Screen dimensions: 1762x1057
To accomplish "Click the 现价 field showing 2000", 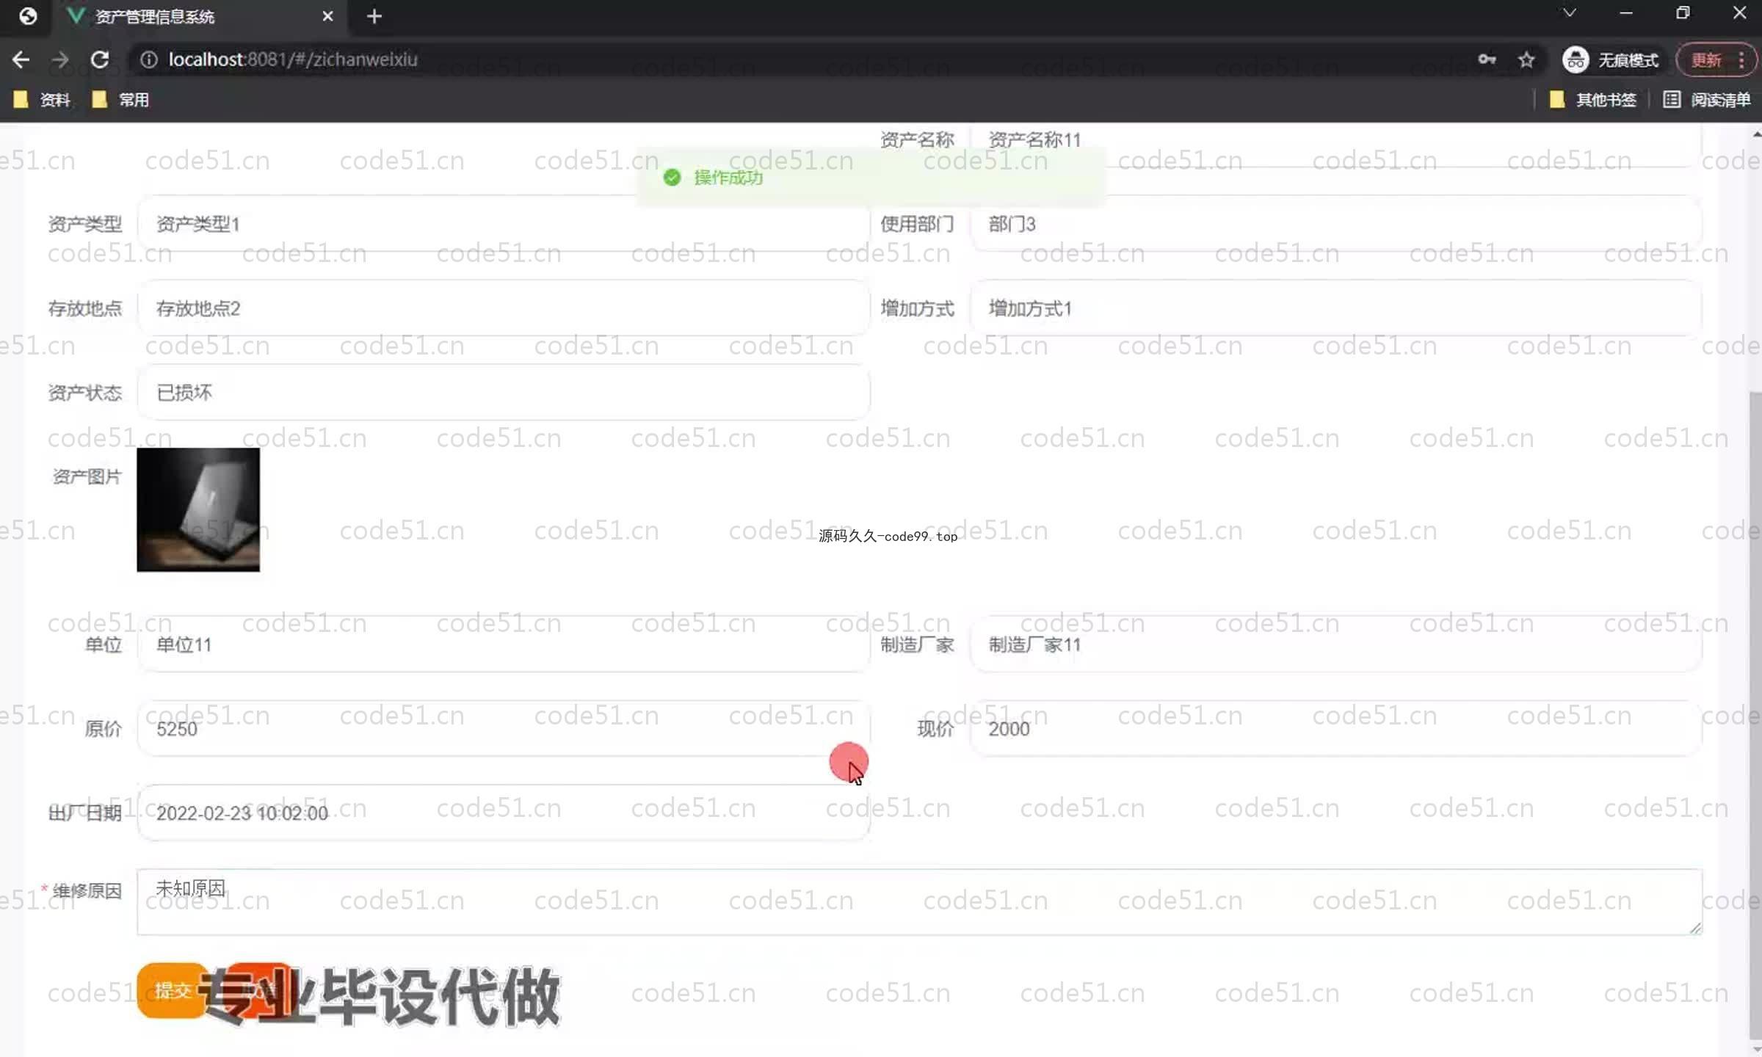I will point(1335,729).
